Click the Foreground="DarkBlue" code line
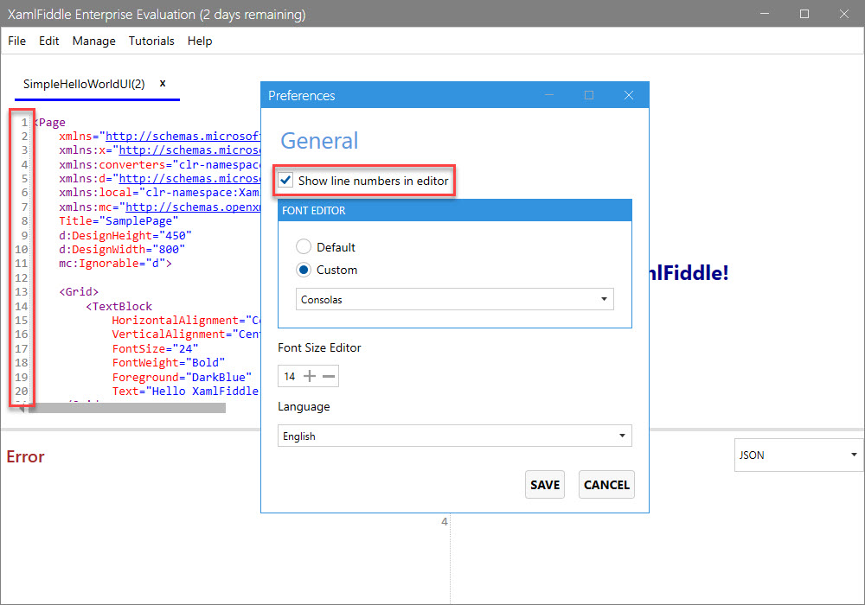 [182, 378]
